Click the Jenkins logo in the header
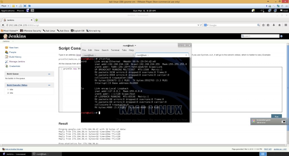 [x=14, y=36]
